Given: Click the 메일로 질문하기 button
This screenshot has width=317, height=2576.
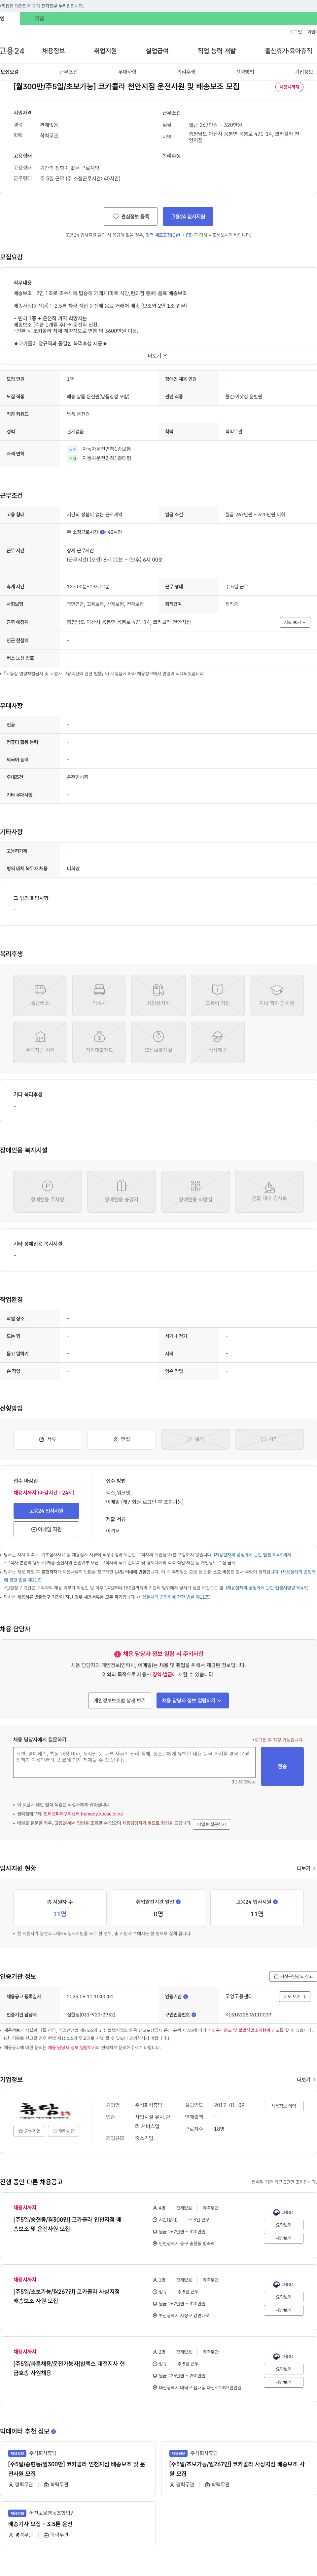Looking at the screenshot, I should pyautogui.click(x=211, y=1824).
